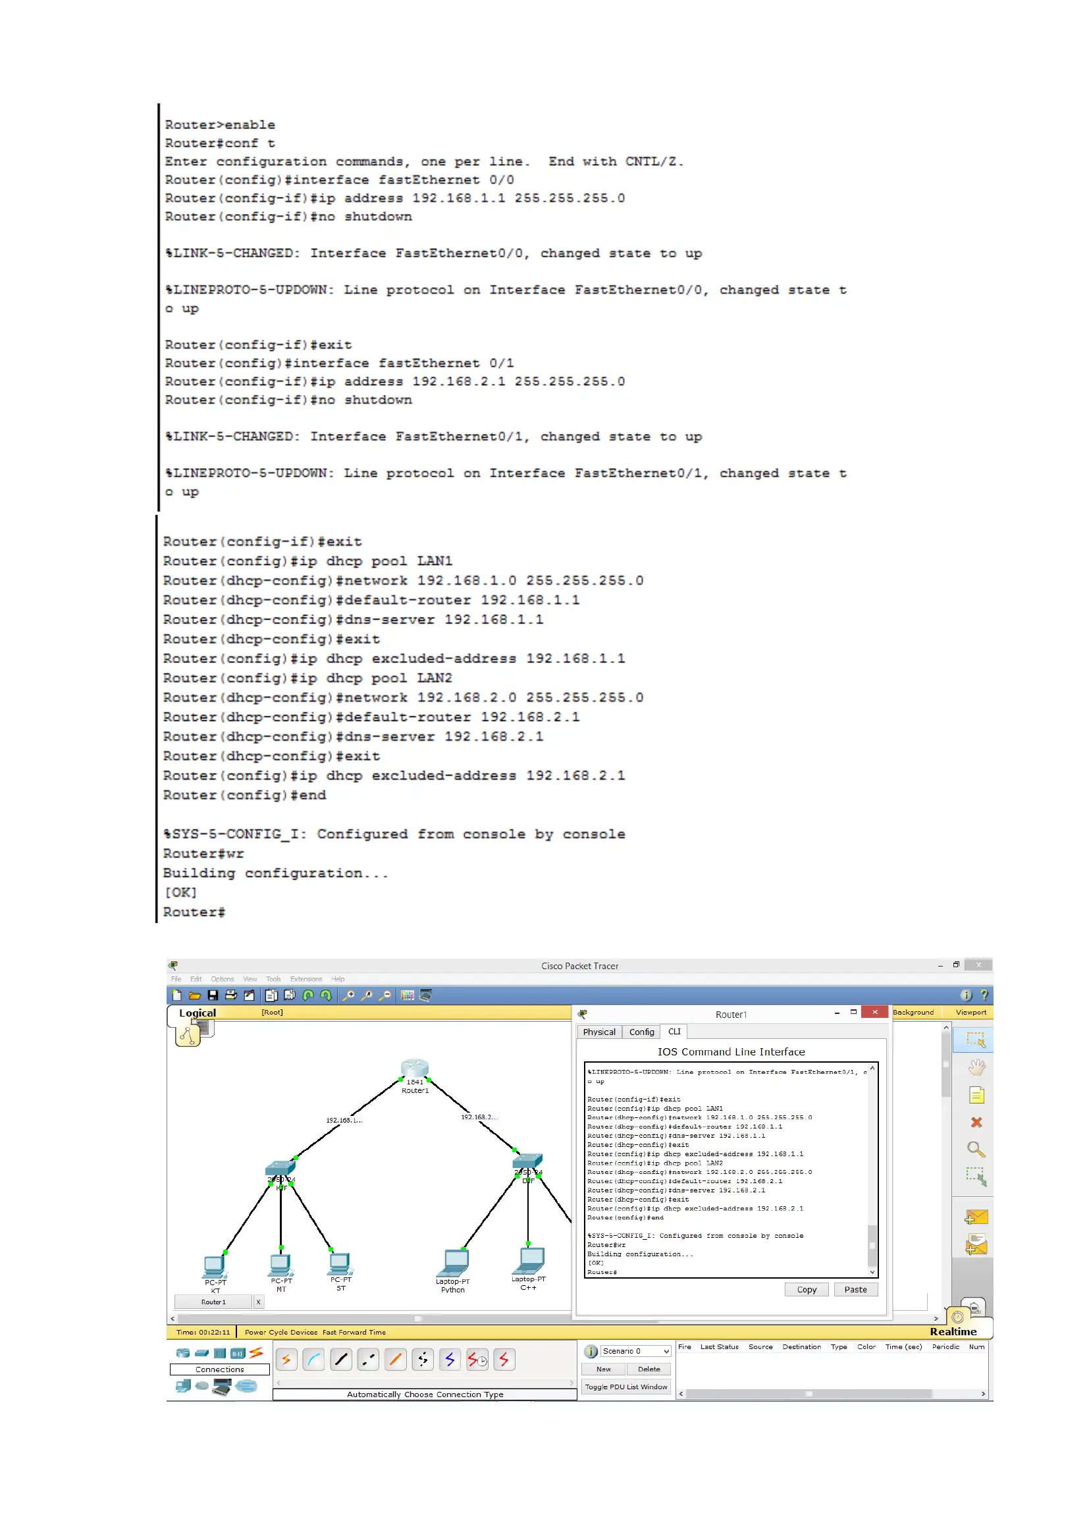Switch to the Logical workspace tab

point(198,1013)
